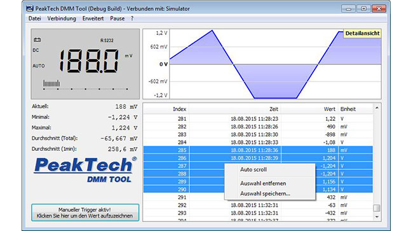The height and width of the screenshot is (231, 413).
Task: Click the Detailansicht label on chart
Action: [362, 34]
